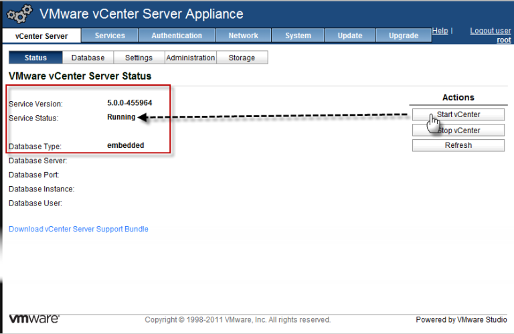Switch to the Upgrade tab

click(404, 35)
